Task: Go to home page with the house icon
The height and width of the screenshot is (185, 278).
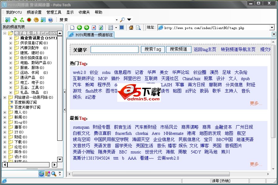Action: (x=131, y=28)
